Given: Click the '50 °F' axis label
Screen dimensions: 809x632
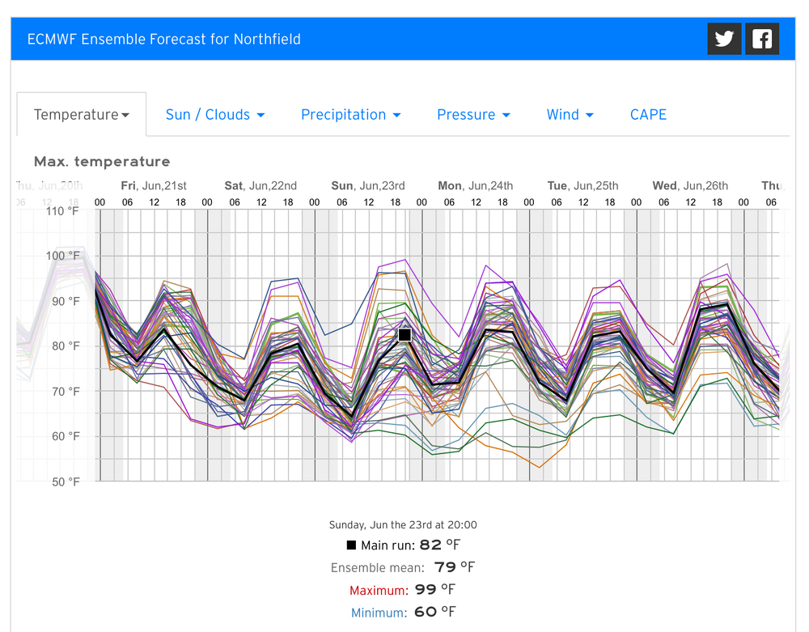Looking at the screenshot, I should tap(66, 481).
